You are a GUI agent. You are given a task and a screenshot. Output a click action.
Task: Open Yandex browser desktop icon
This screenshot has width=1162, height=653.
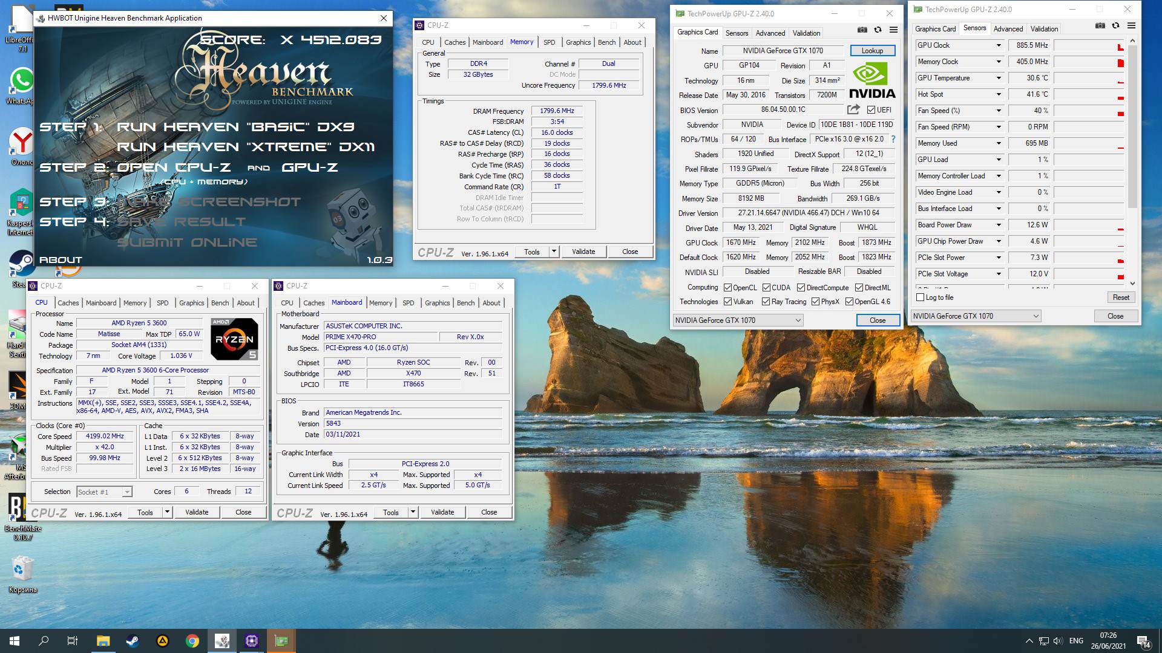tap(21, 146)
